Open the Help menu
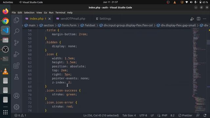 pos(70,12)
